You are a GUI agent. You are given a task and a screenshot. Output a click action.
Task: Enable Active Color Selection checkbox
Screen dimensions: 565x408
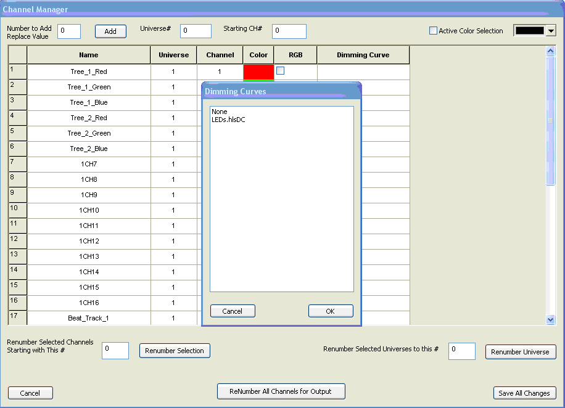point(433,31)
